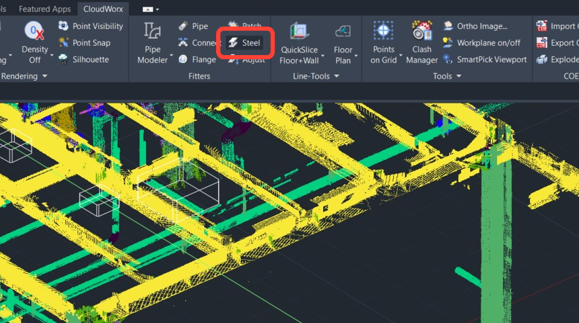Open Points on Grid dropdown arrow
The height and width of the screenshot is (323, 579).
(401, 55)
